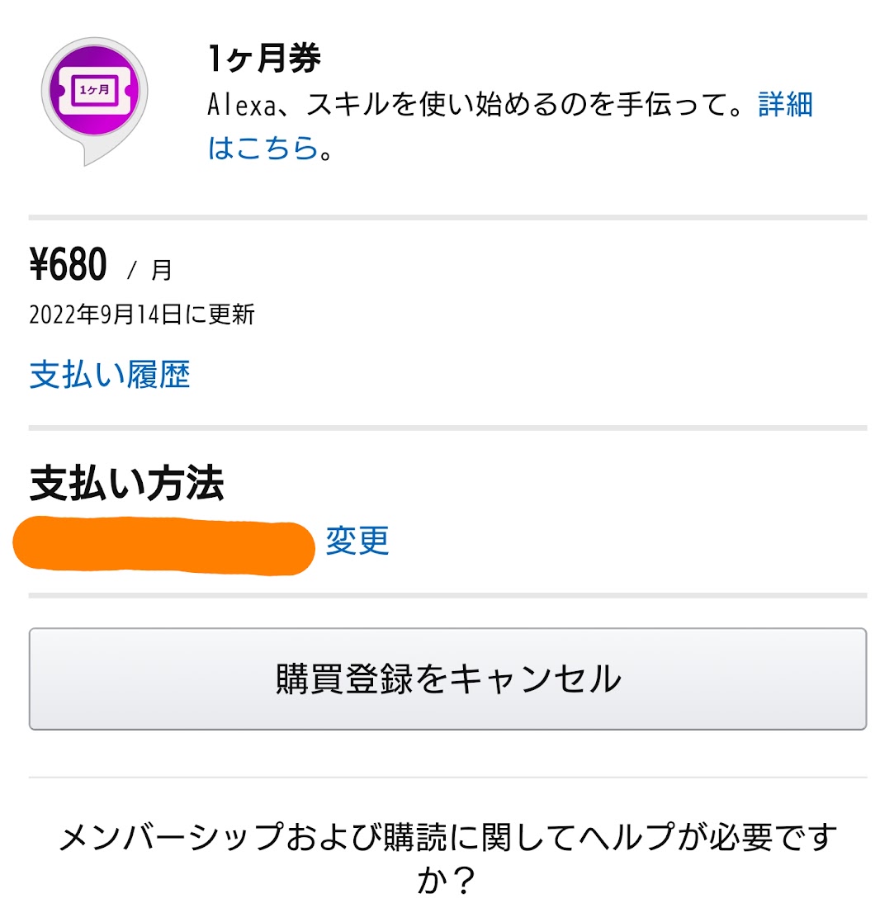Select the 1ヶ月券 title heading
The width and height of the screenshot is (894, 908).
click(x=264, y=59)
